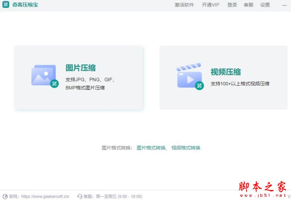Select the 图片压缩 heading
This screenshot has height=200, width=291.
[81, 68]
